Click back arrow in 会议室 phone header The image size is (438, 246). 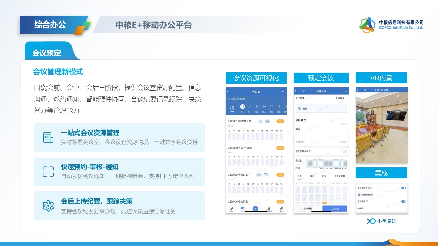tap(228, 92)
